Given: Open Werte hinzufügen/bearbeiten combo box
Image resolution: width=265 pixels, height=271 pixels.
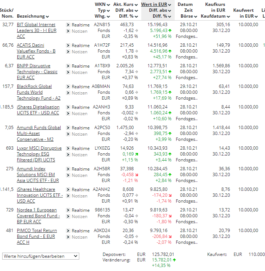Looking at the screenshot, I should point(41,256).
